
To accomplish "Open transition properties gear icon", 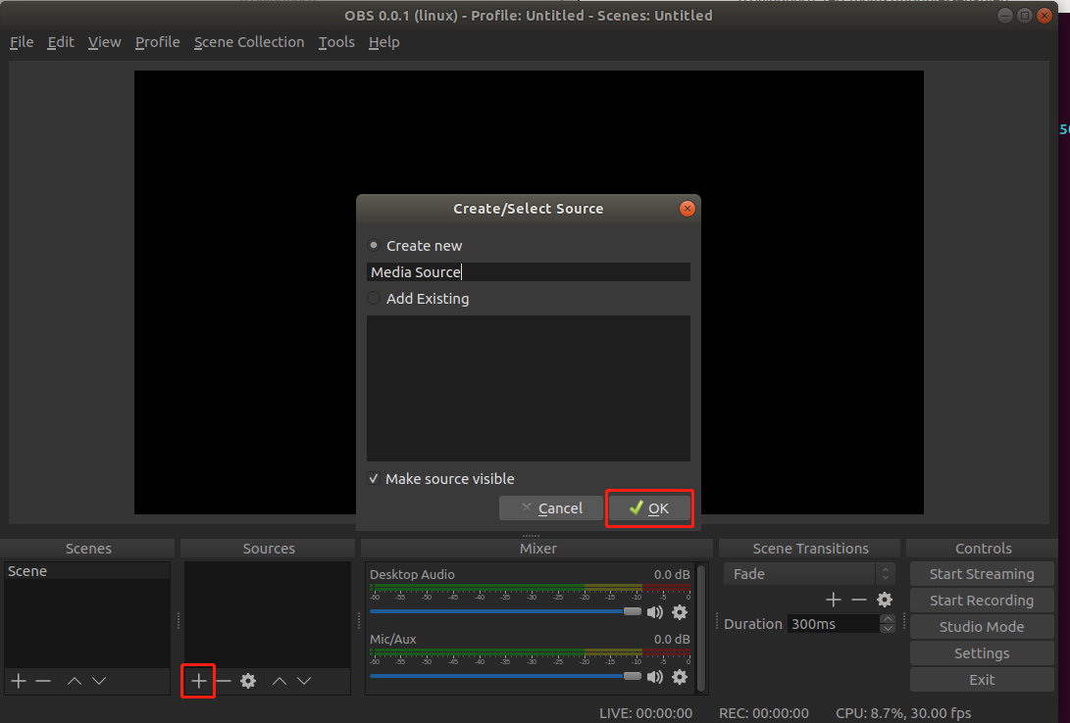I will point(885,600).
